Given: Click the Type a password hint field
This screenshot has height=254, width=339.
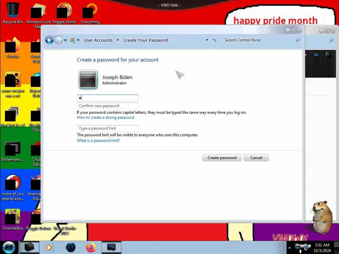Looking at the screenshot, I should coord(107,128).
